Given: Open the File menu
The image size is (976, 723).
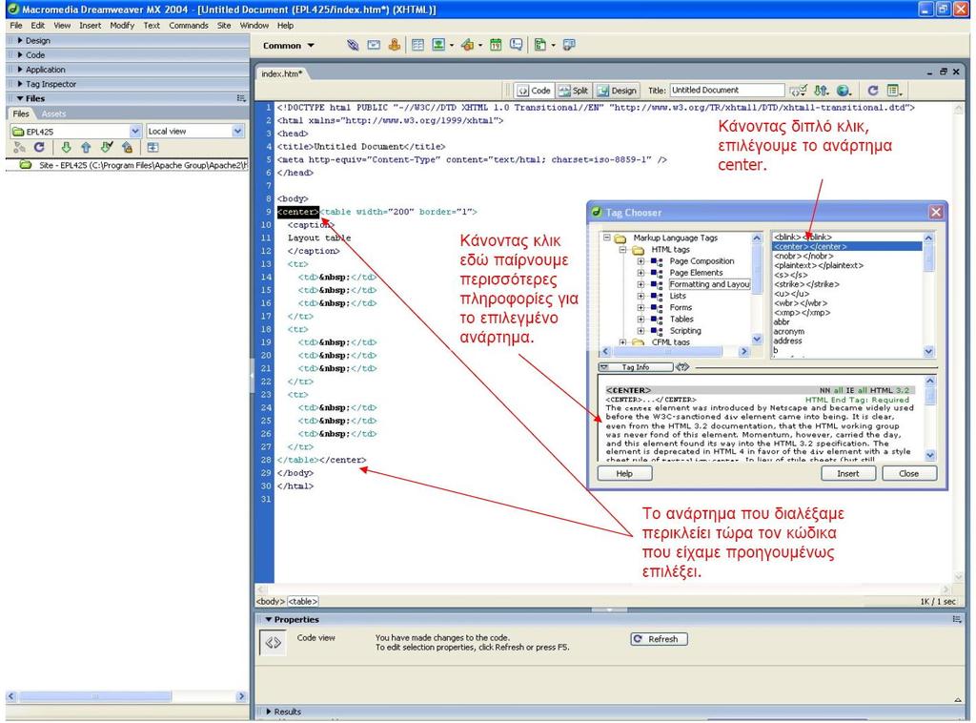Looking at the screenshot, I should point(16,26).
